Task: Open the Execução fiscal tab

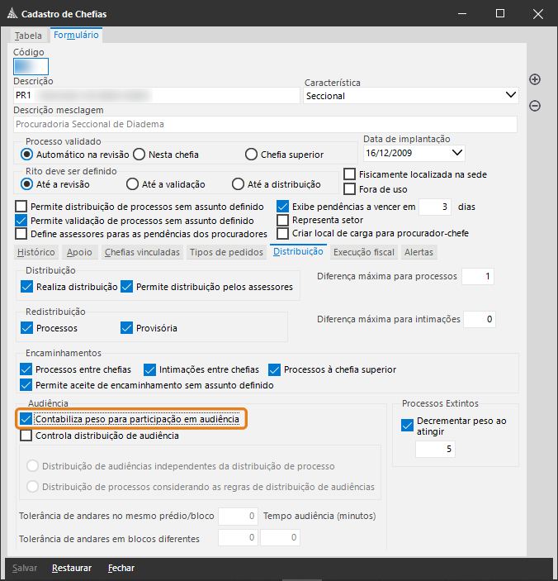Action: [x=364, y=252]
